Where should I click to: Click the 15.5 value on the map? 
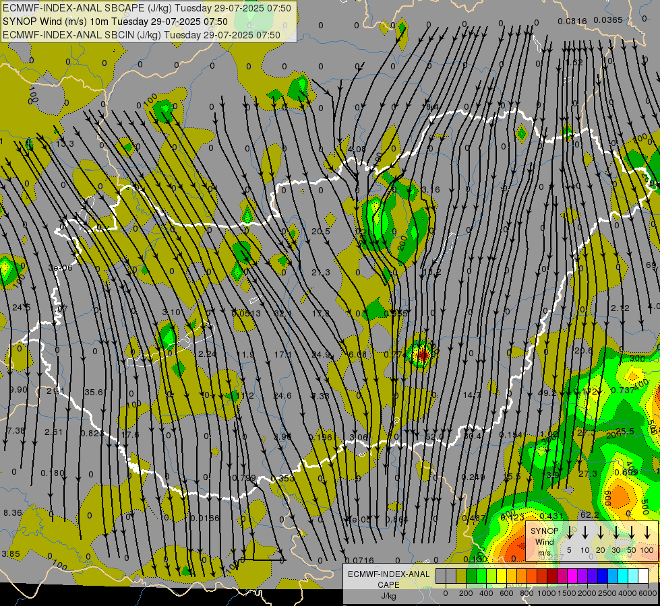pos(512,477)
